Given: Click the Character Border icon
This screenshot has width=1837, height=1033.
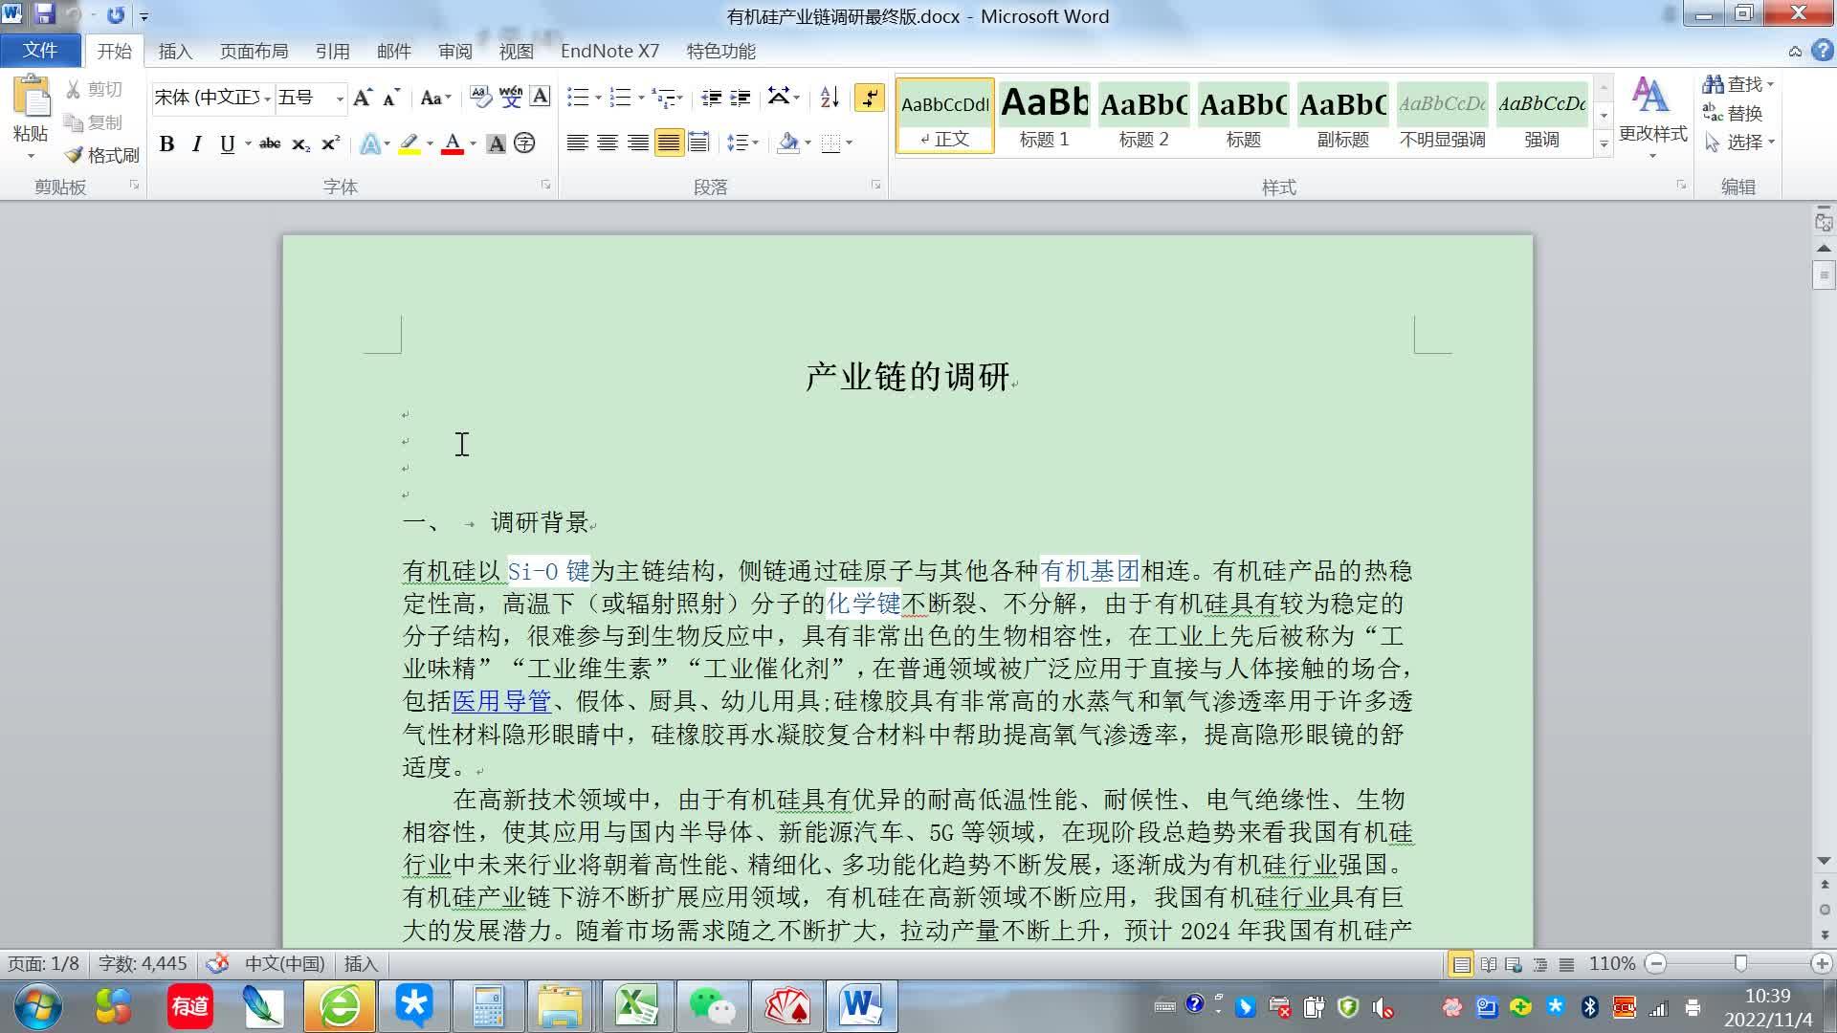Looking at the screenshot, I should coord(540,97).
